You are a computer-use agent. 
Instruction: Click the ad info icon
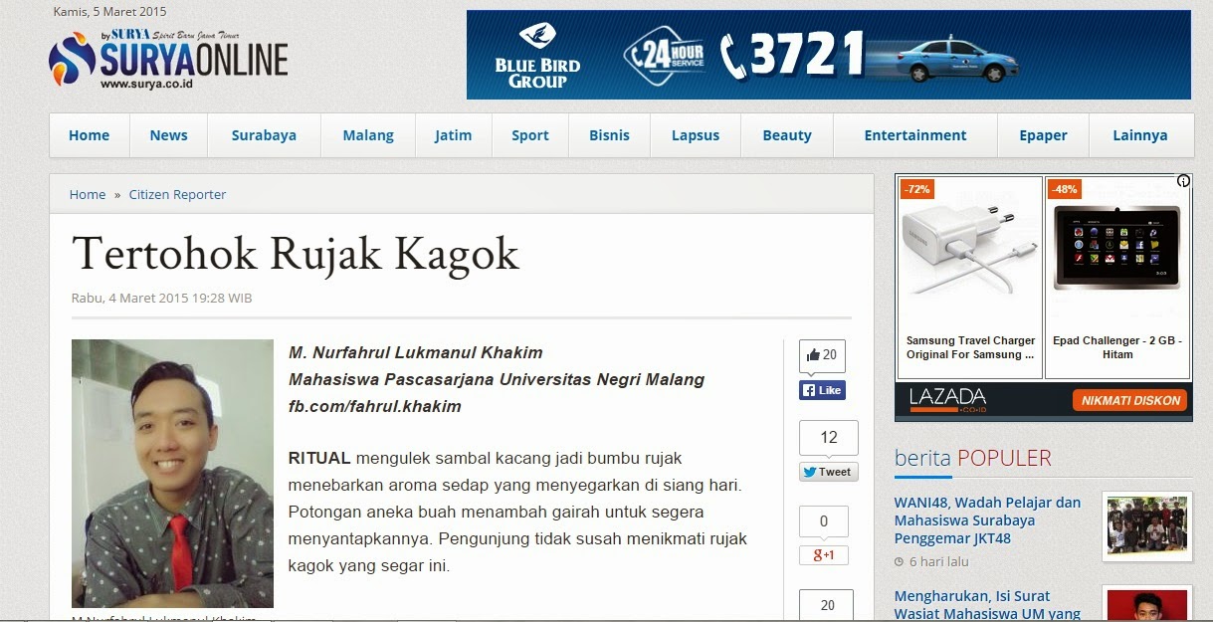click(1183, 181)
